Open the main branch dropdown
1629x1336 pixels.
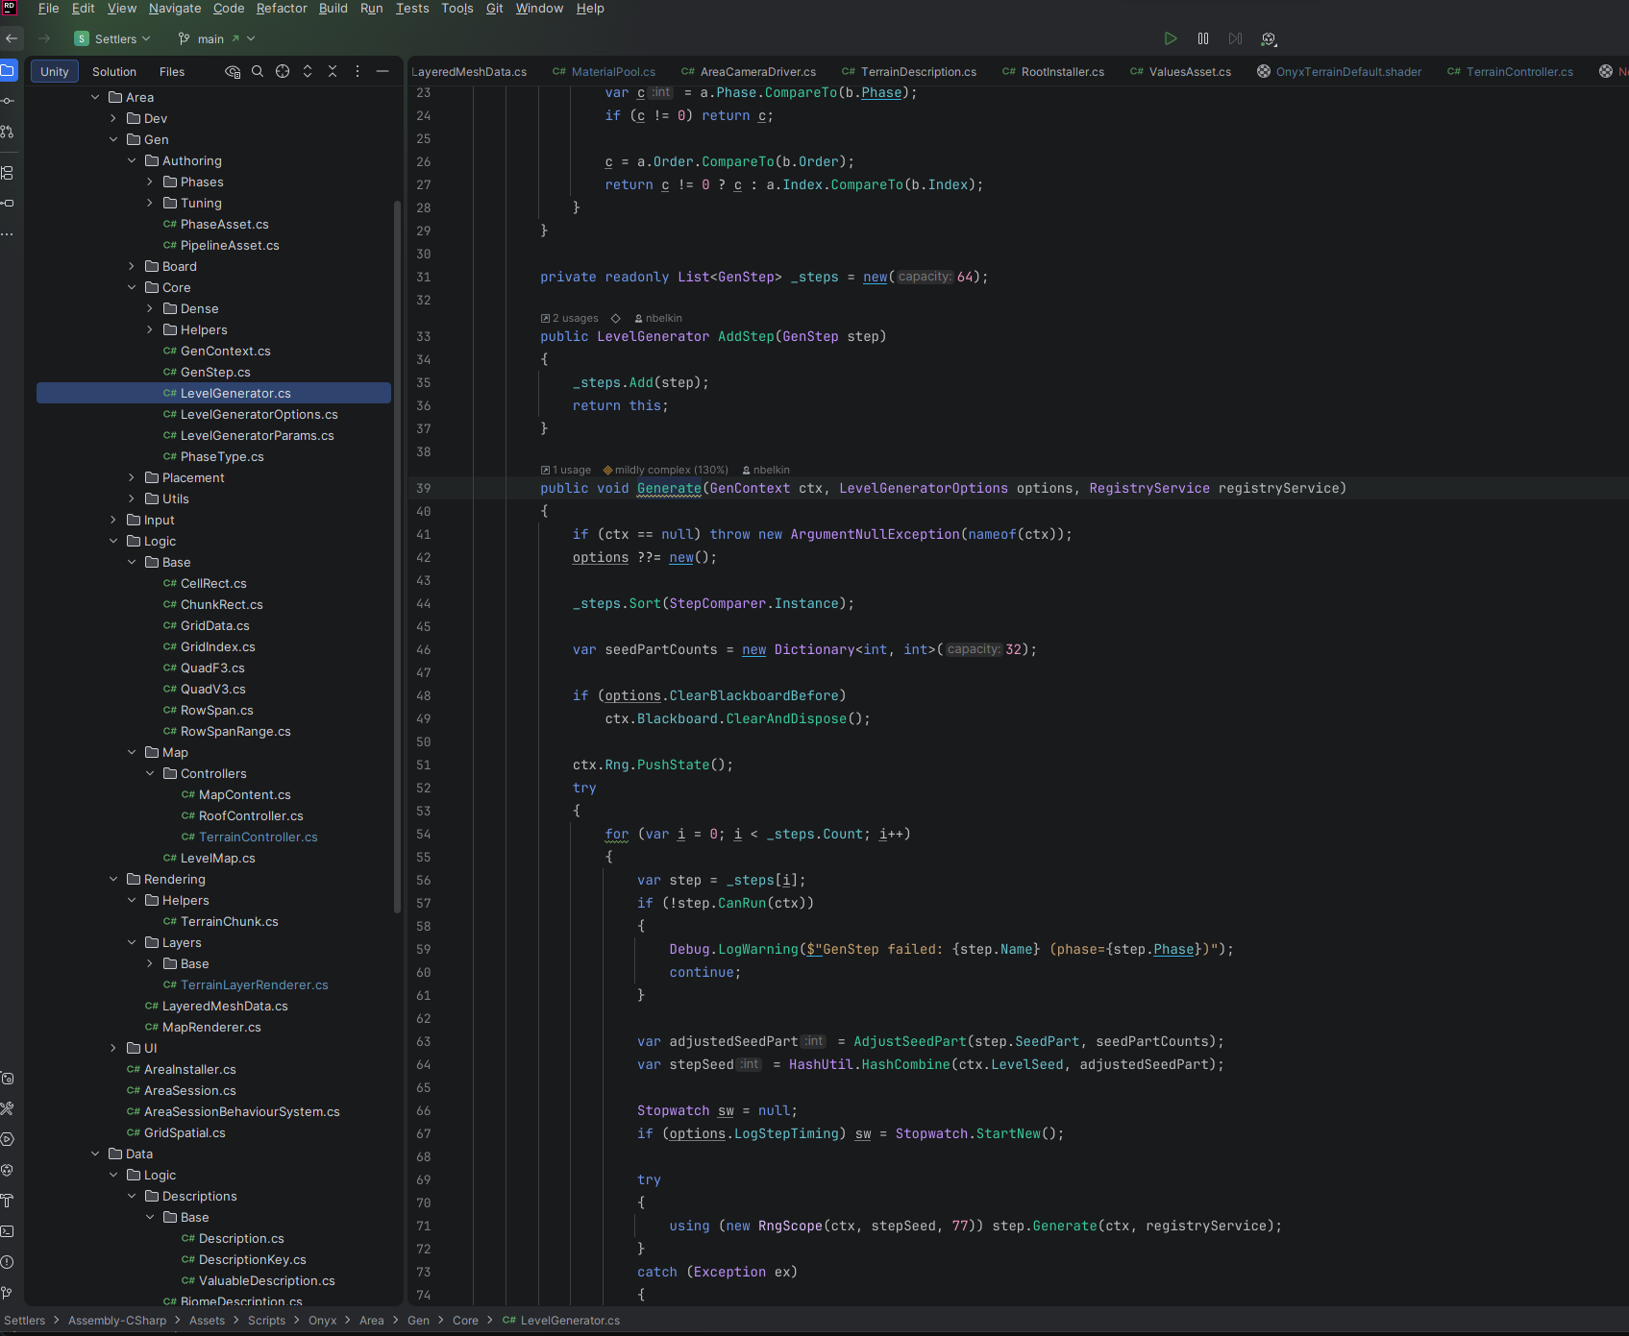pos(216,38)
